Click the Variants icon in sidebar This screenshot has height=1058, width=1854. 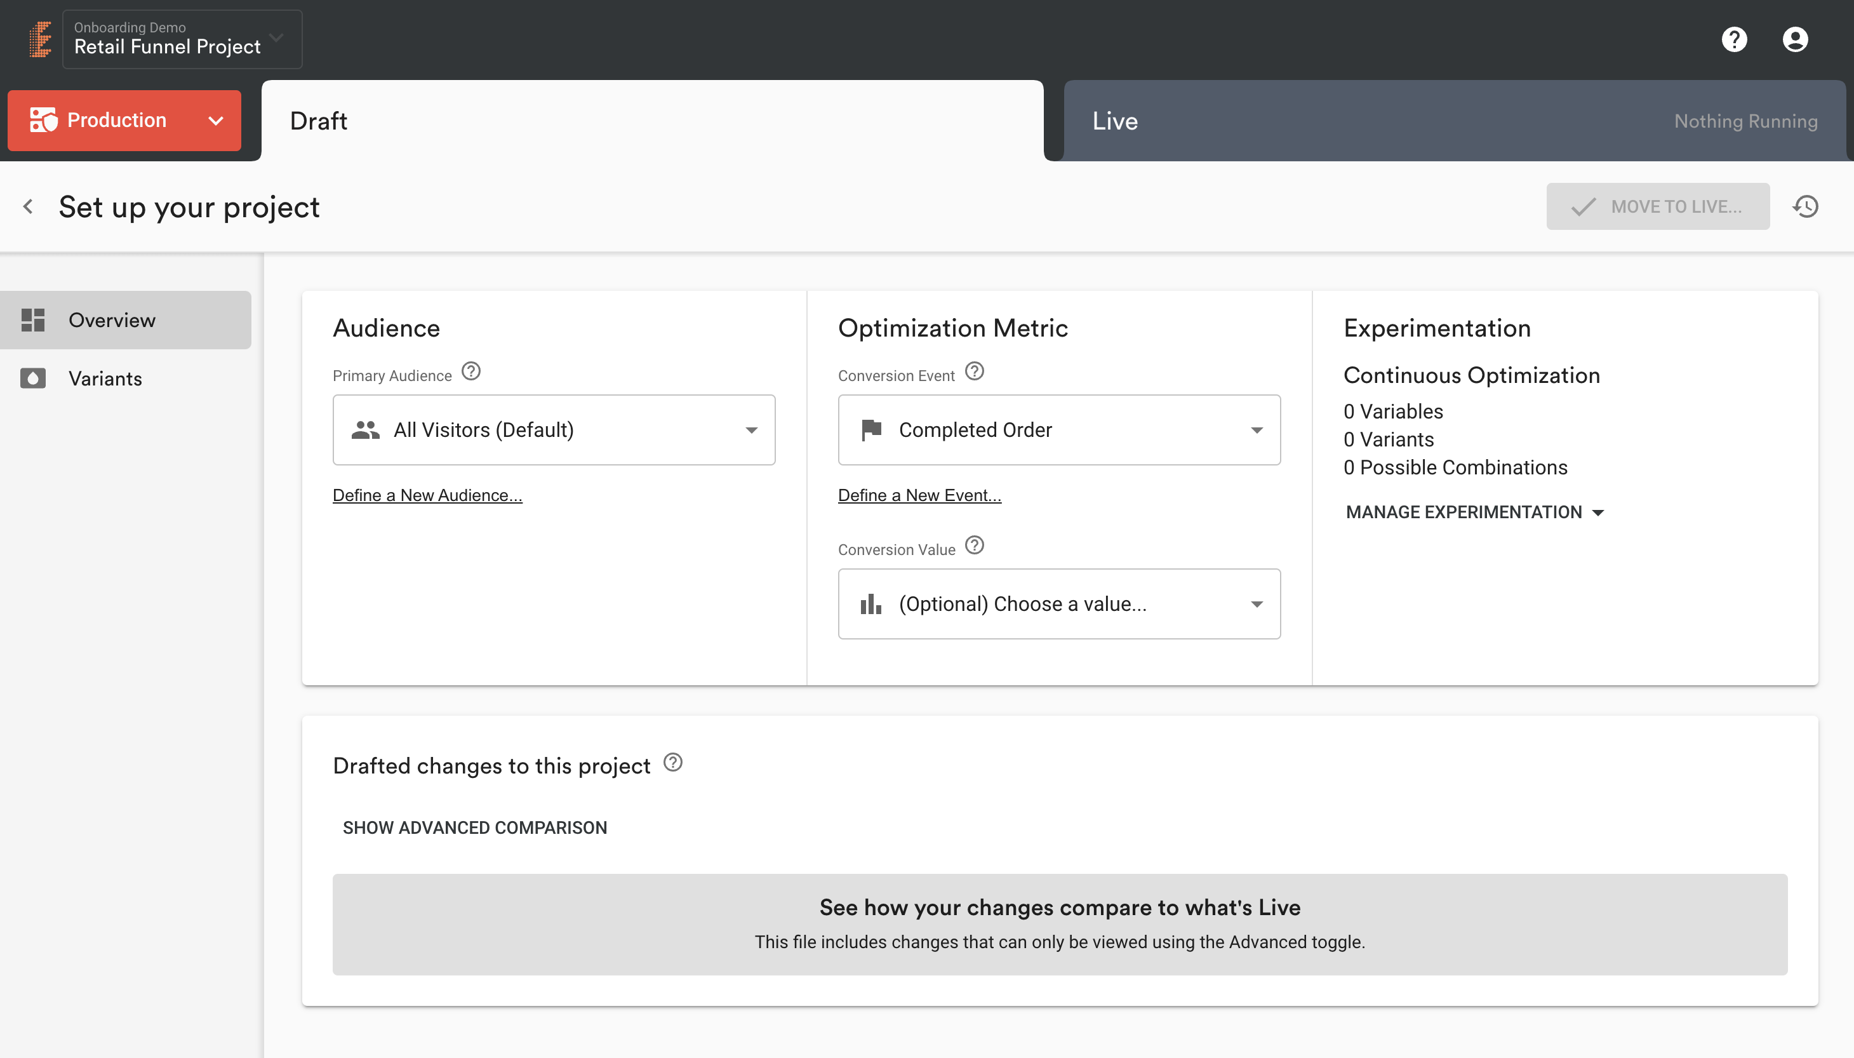coord(32,378)
